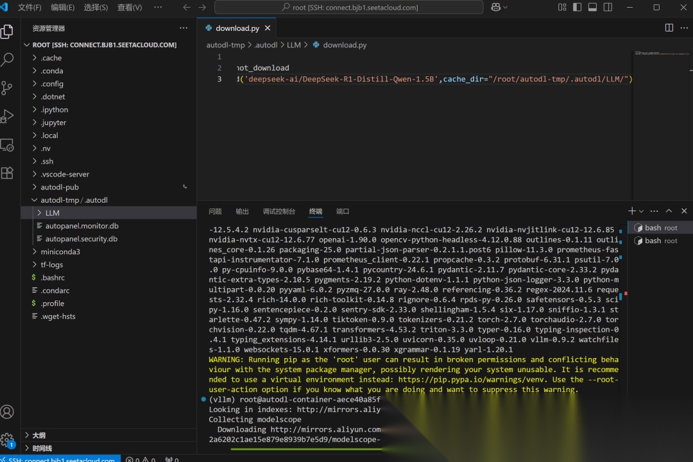The height and width of the screenshot is (462, 693).
Task: Click the command center search box
Action: tap(348, 7)
